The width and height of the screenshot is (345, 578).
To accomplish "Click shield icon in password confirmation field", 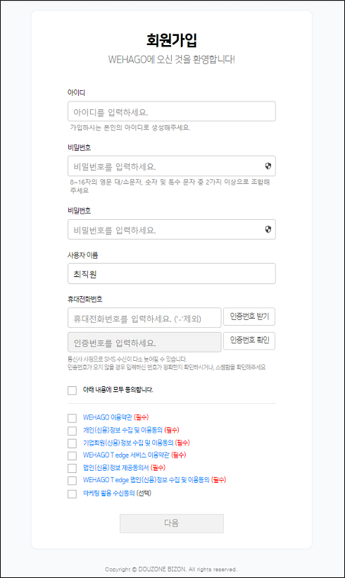I will click(x=268, y=229).
